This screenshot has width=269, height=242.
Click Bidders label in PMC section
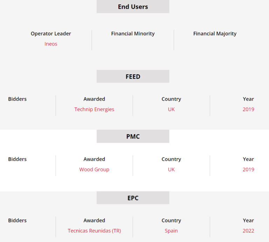18,159
